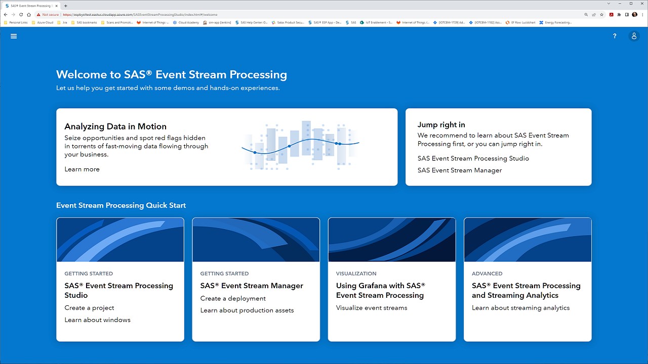Click the Create a deployment link
The width and height of the screenshot is (648, 364).
click(x=233, y=298)
